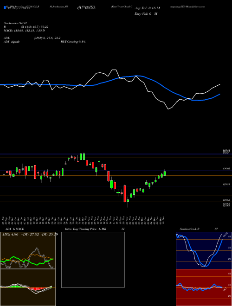Click the '(MGR) 5, 27.8, 25.2' ADX values

(x=47, y=38)
